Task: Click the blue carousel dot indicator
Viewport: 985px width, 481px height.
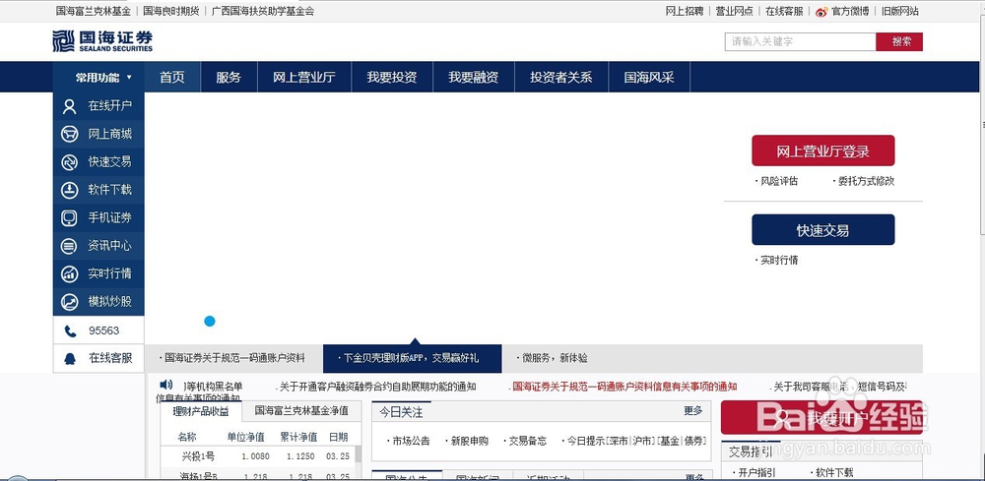Action: tap(210, 321)
